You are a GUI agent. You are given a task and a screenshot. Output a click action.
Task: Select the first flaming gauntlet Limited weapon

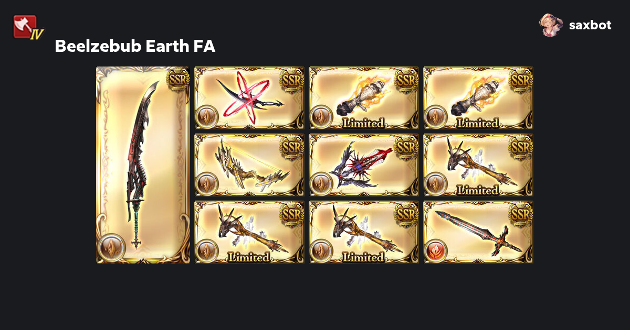(x=364, y=98)
